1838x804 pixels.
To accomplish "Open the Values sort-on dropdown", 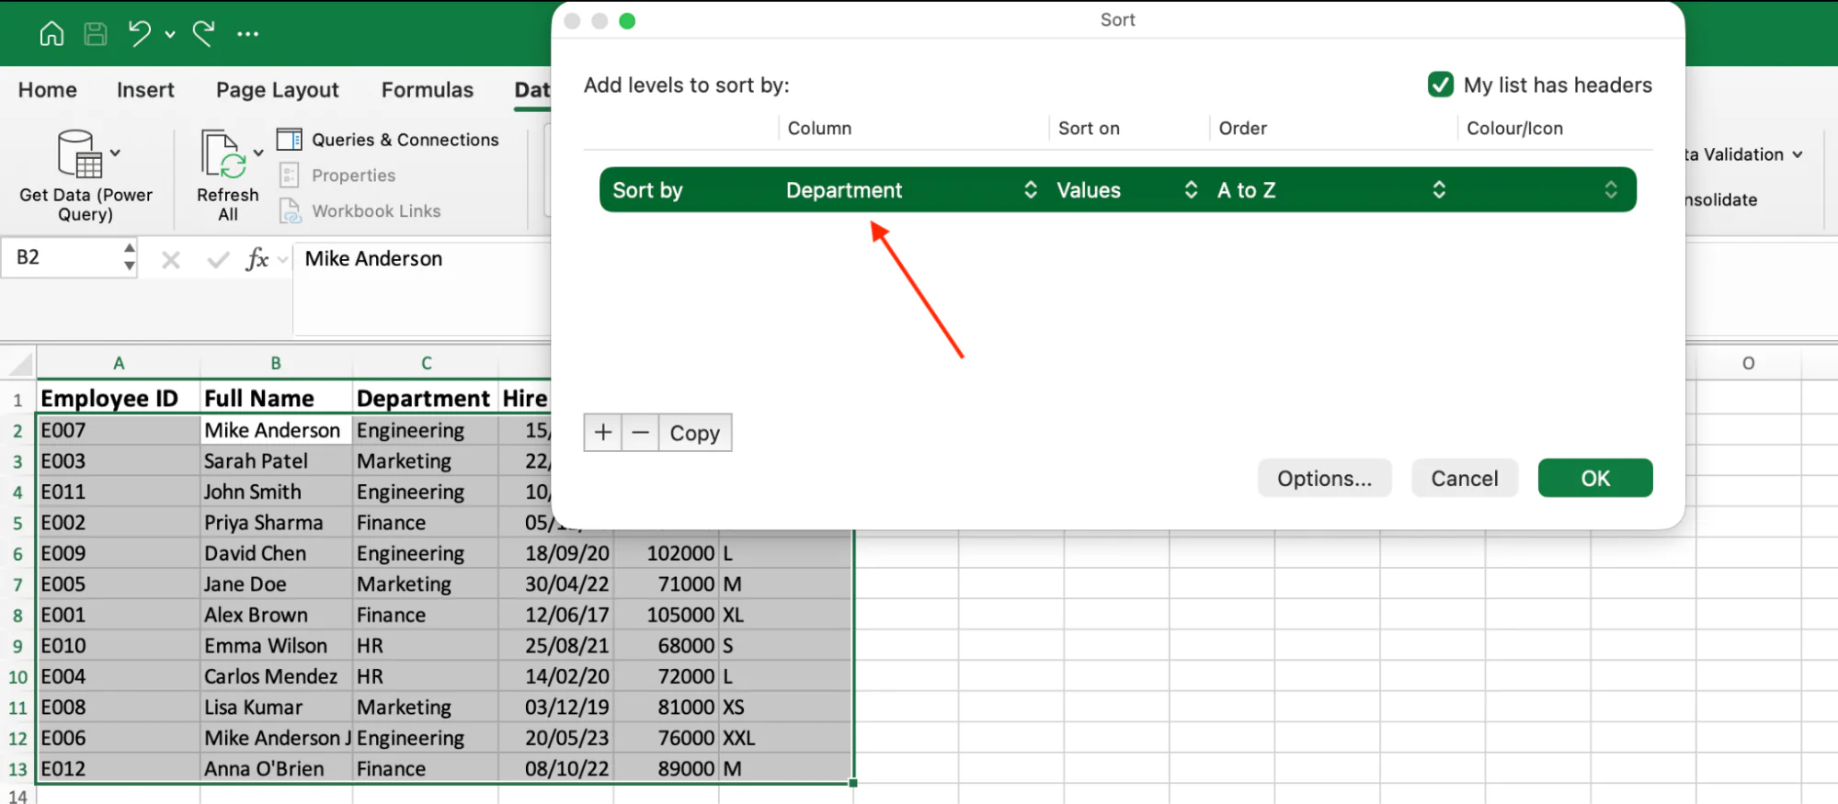I will tap(1127, 190).
